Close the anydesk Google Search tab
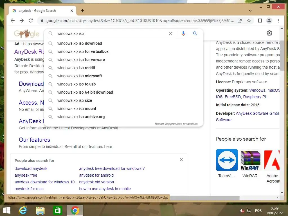Viewport: 288px width, 216px height. coord(72,11)
